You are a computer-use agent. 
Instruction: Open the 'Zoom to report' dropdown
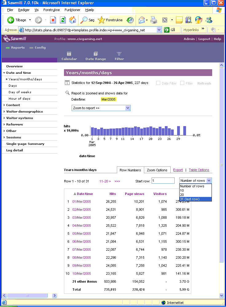pyautogui.click(x=101, y=108)
